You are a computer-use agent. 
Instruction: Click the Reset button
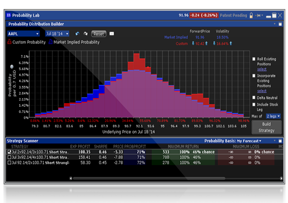(x=99, y=34)
